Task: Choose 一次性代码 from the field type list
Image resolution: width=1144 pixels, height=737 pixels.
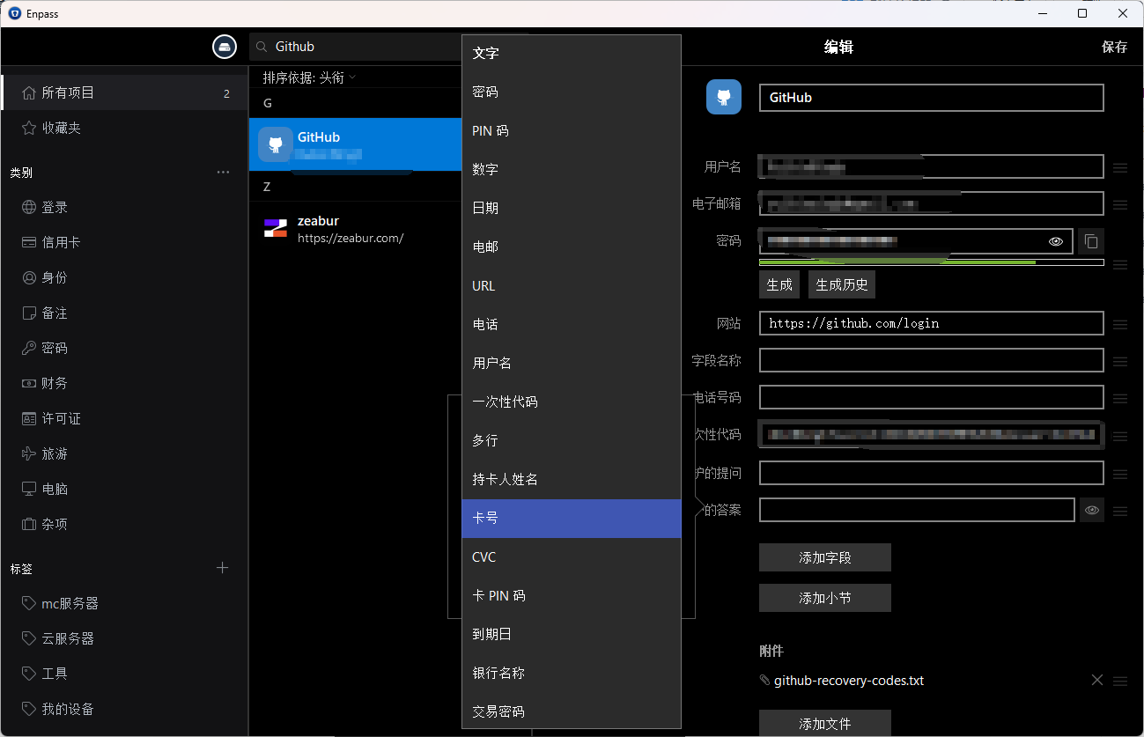Action: (572, 402)
